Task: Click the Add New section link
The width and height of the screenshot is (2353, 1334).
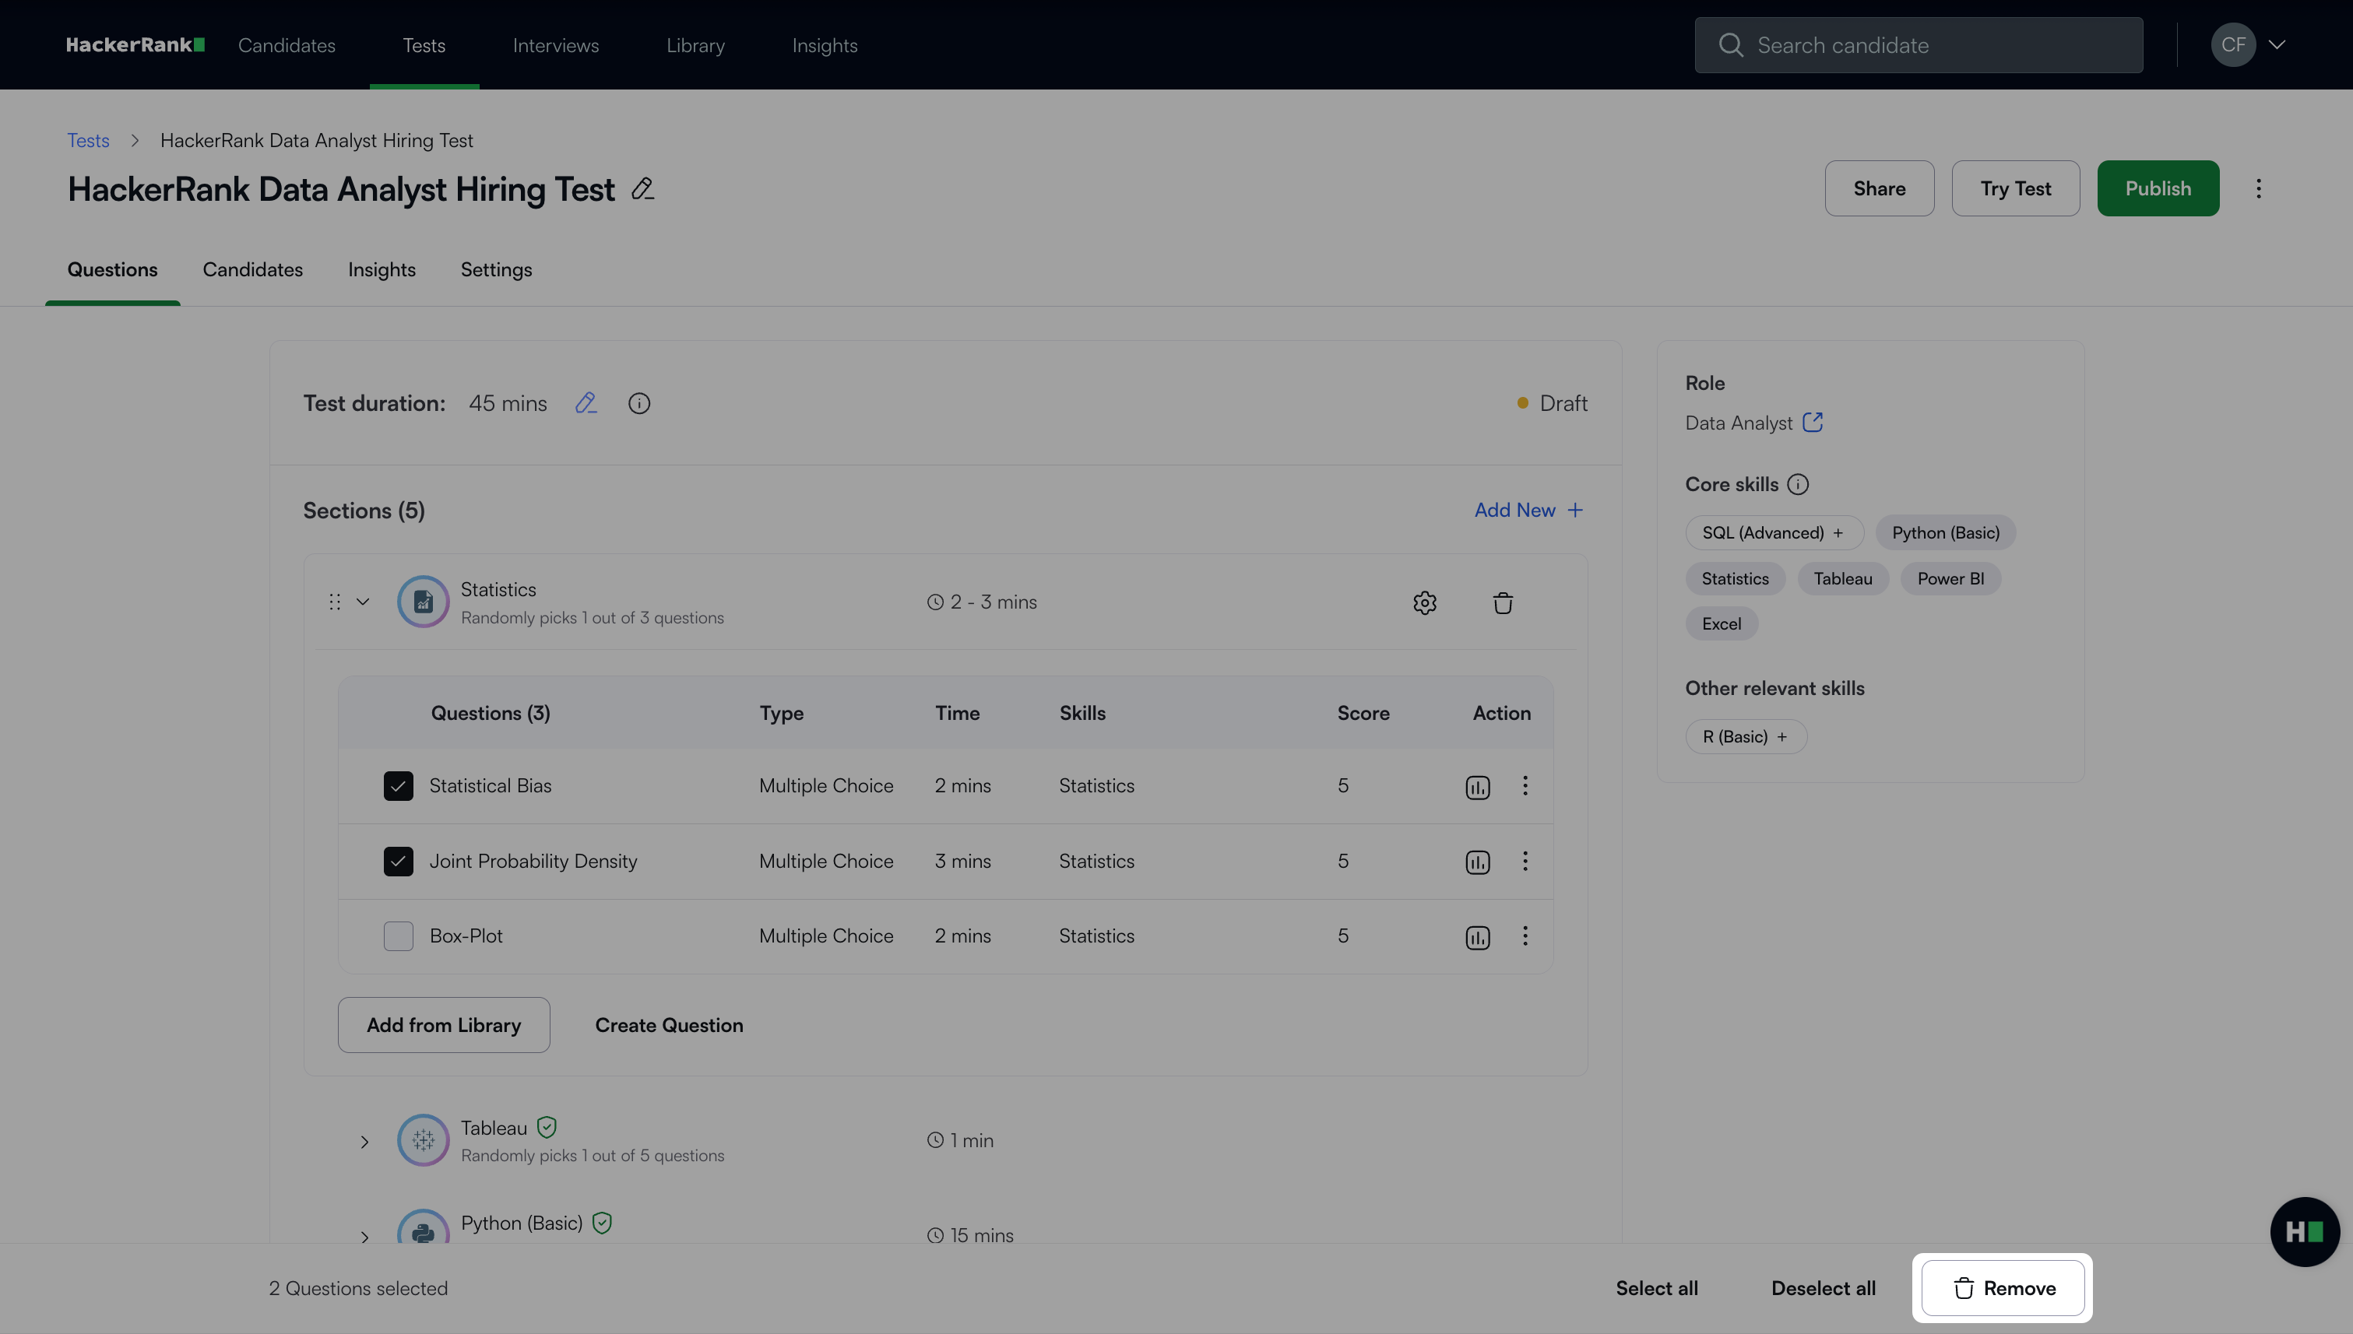Action: (x=1528, y=511)
